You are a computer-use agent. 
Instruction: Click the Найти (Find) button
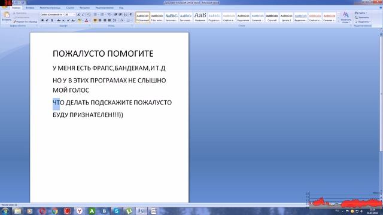point(361,13)
